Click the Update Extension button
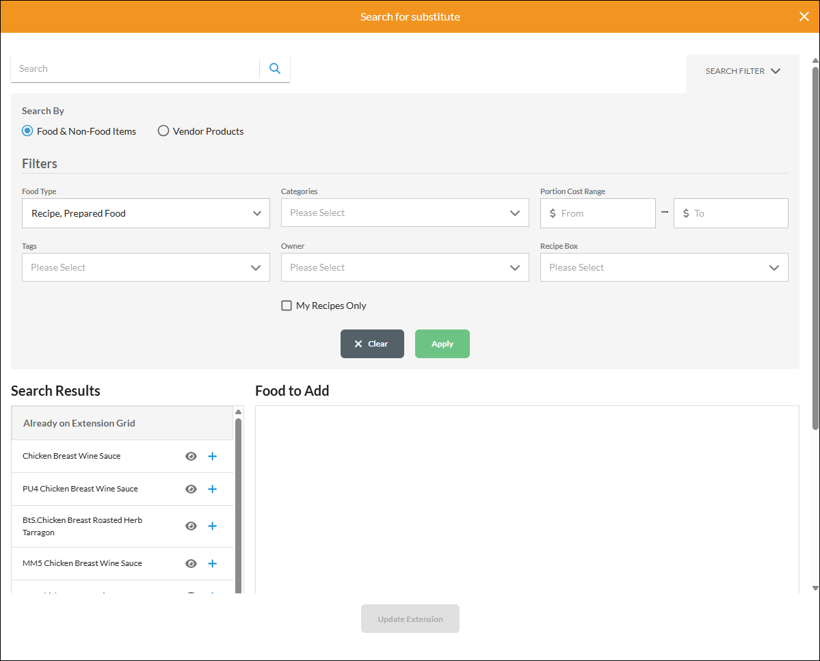Viewport: 820px width, 661px height. (410, 619)
